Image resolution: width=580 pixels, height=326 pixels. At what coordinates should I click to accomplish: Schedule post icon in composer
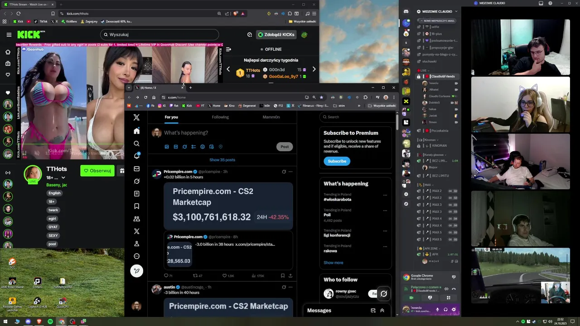click(x=211, y=147)
